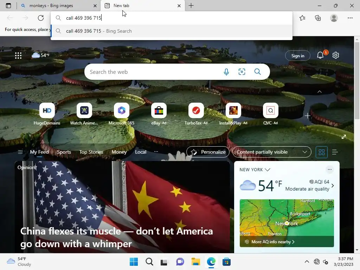This screenshot has height=270, width=360.
Task: Open the QVC Ad quick link
Action: pos(270,114)
